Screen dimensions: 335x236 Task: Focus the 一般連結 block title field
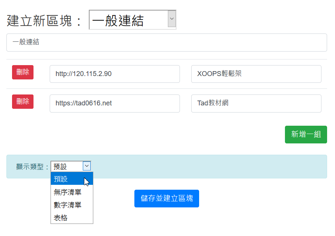point(166,43)
